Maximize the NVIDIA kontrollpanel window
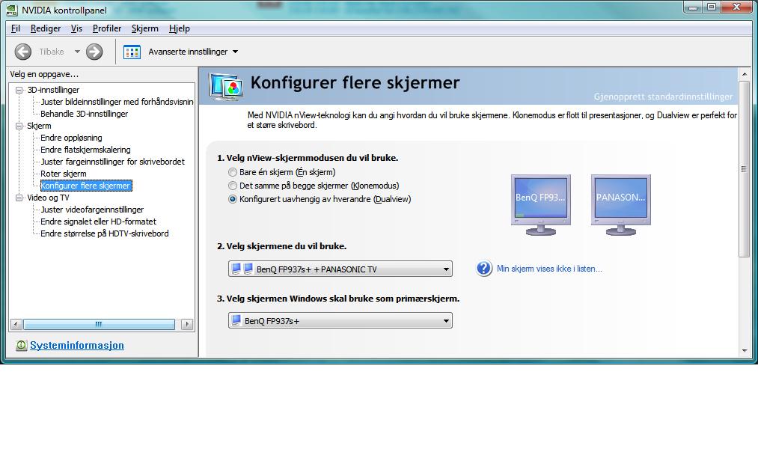758x449 pixels. point(711,7)
